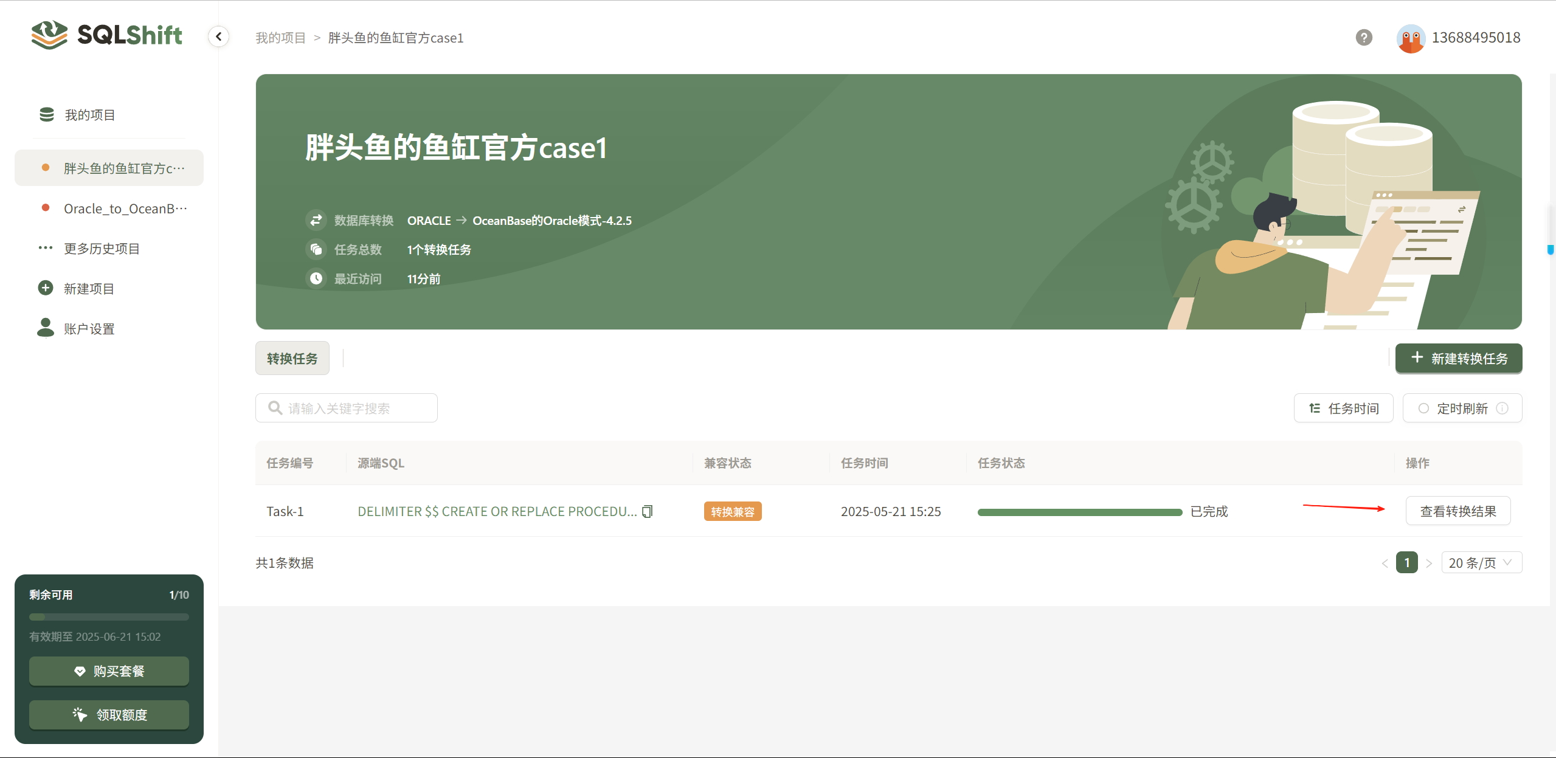
Task: Click the 购买套餐 button
Action: [109, 671]
